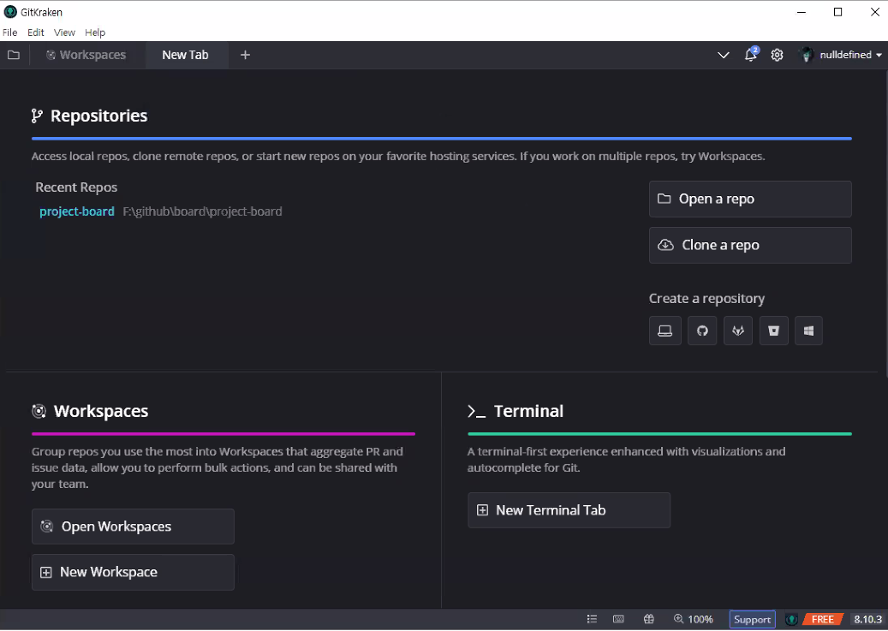The image size is (888, 631).
Task: Click the Repositories section heading
Action: click(99, 116)
